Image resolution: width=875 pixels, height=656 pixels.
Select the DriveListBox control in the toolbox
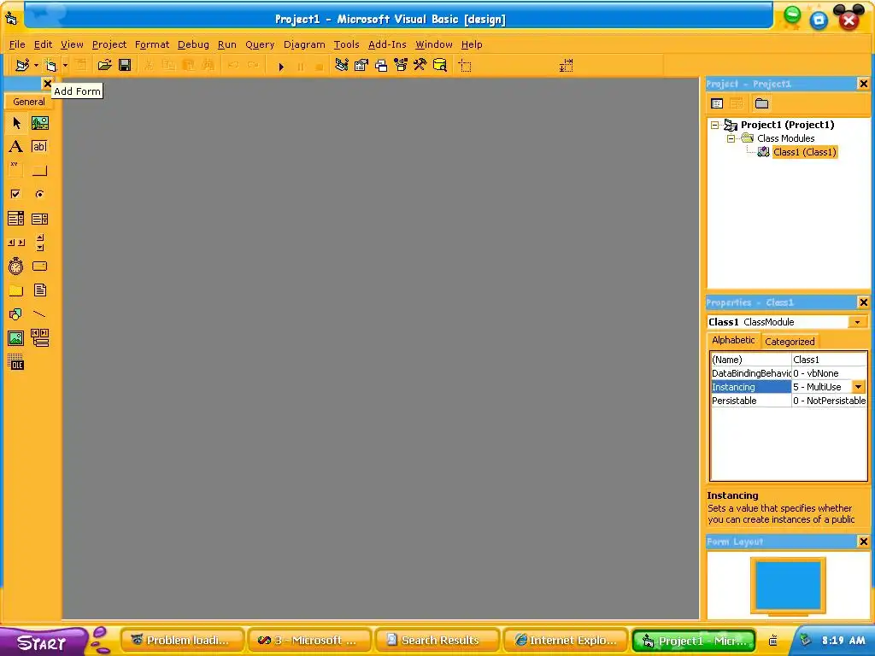pos(39,266)
